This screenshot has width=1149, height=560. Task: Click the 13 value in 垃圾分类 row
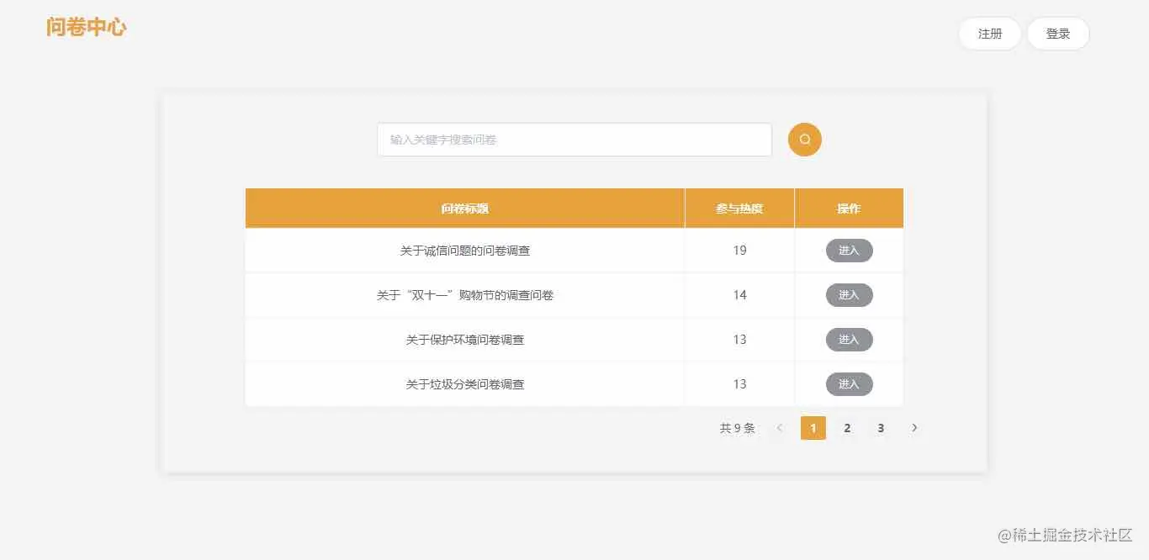coord(739,384)
